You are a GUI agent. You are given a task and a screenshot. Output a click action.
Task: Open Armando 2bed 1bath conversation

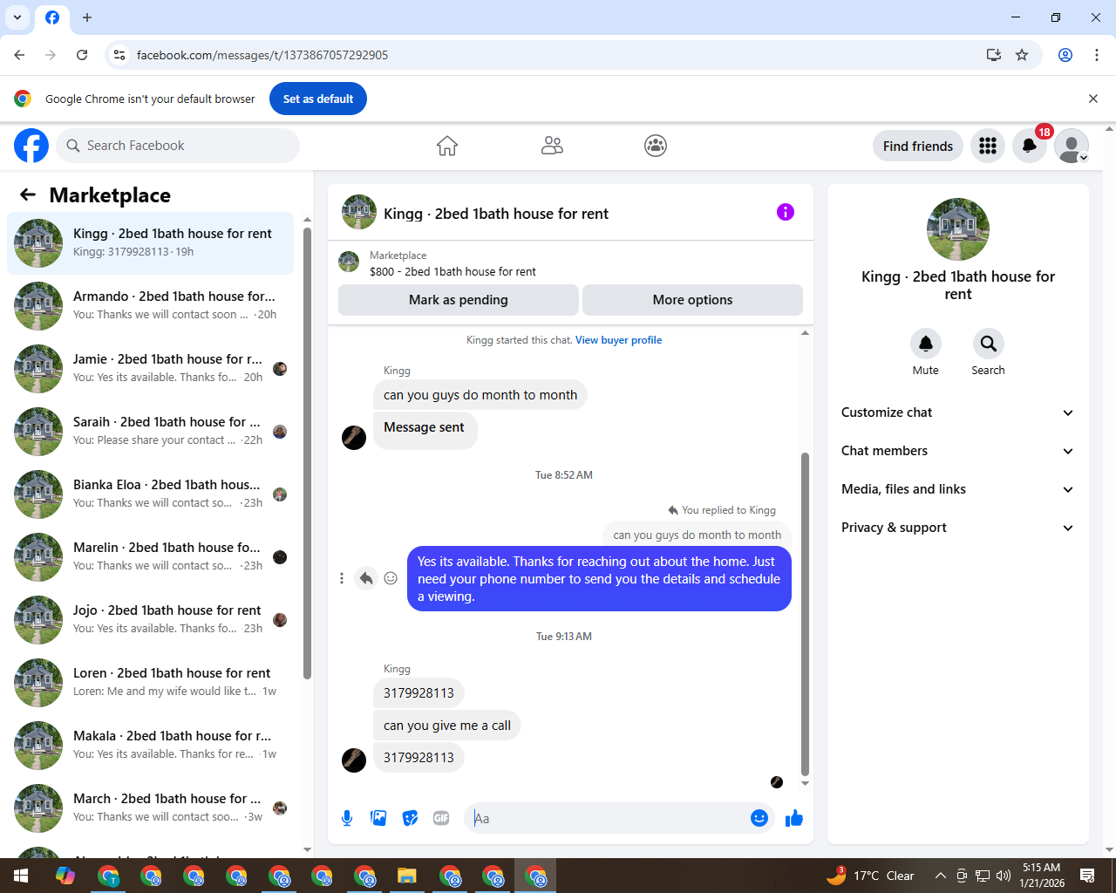click(151, 305)
